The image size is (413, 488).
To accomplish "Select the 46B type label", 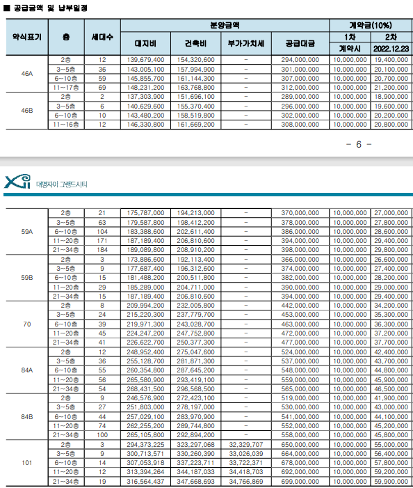I will pyautogui.click(x=27, y=111).
